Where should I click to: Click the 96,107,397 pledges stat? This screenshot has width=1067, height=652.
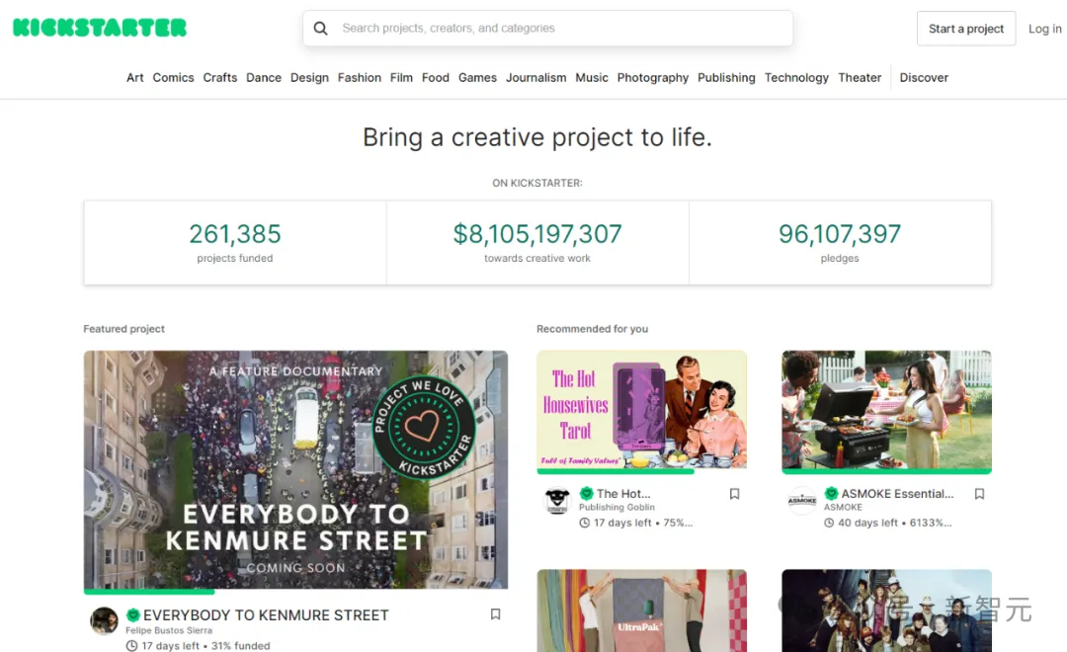[x=840, y=242]
